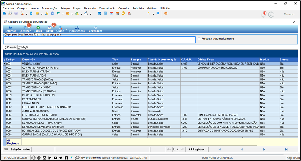Click the bank building toolbar icon
Viewport: 301px width, 161px height.
coord(52,13)
